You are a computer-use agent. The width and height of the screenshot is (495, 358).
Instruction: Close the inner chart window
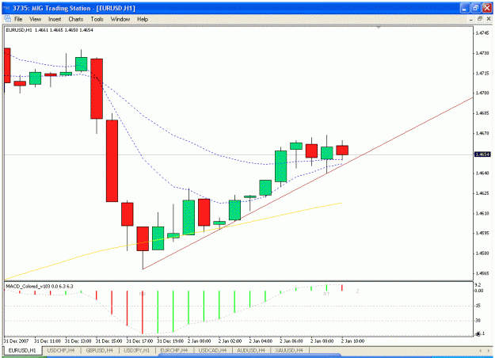(x=489, y=19)
